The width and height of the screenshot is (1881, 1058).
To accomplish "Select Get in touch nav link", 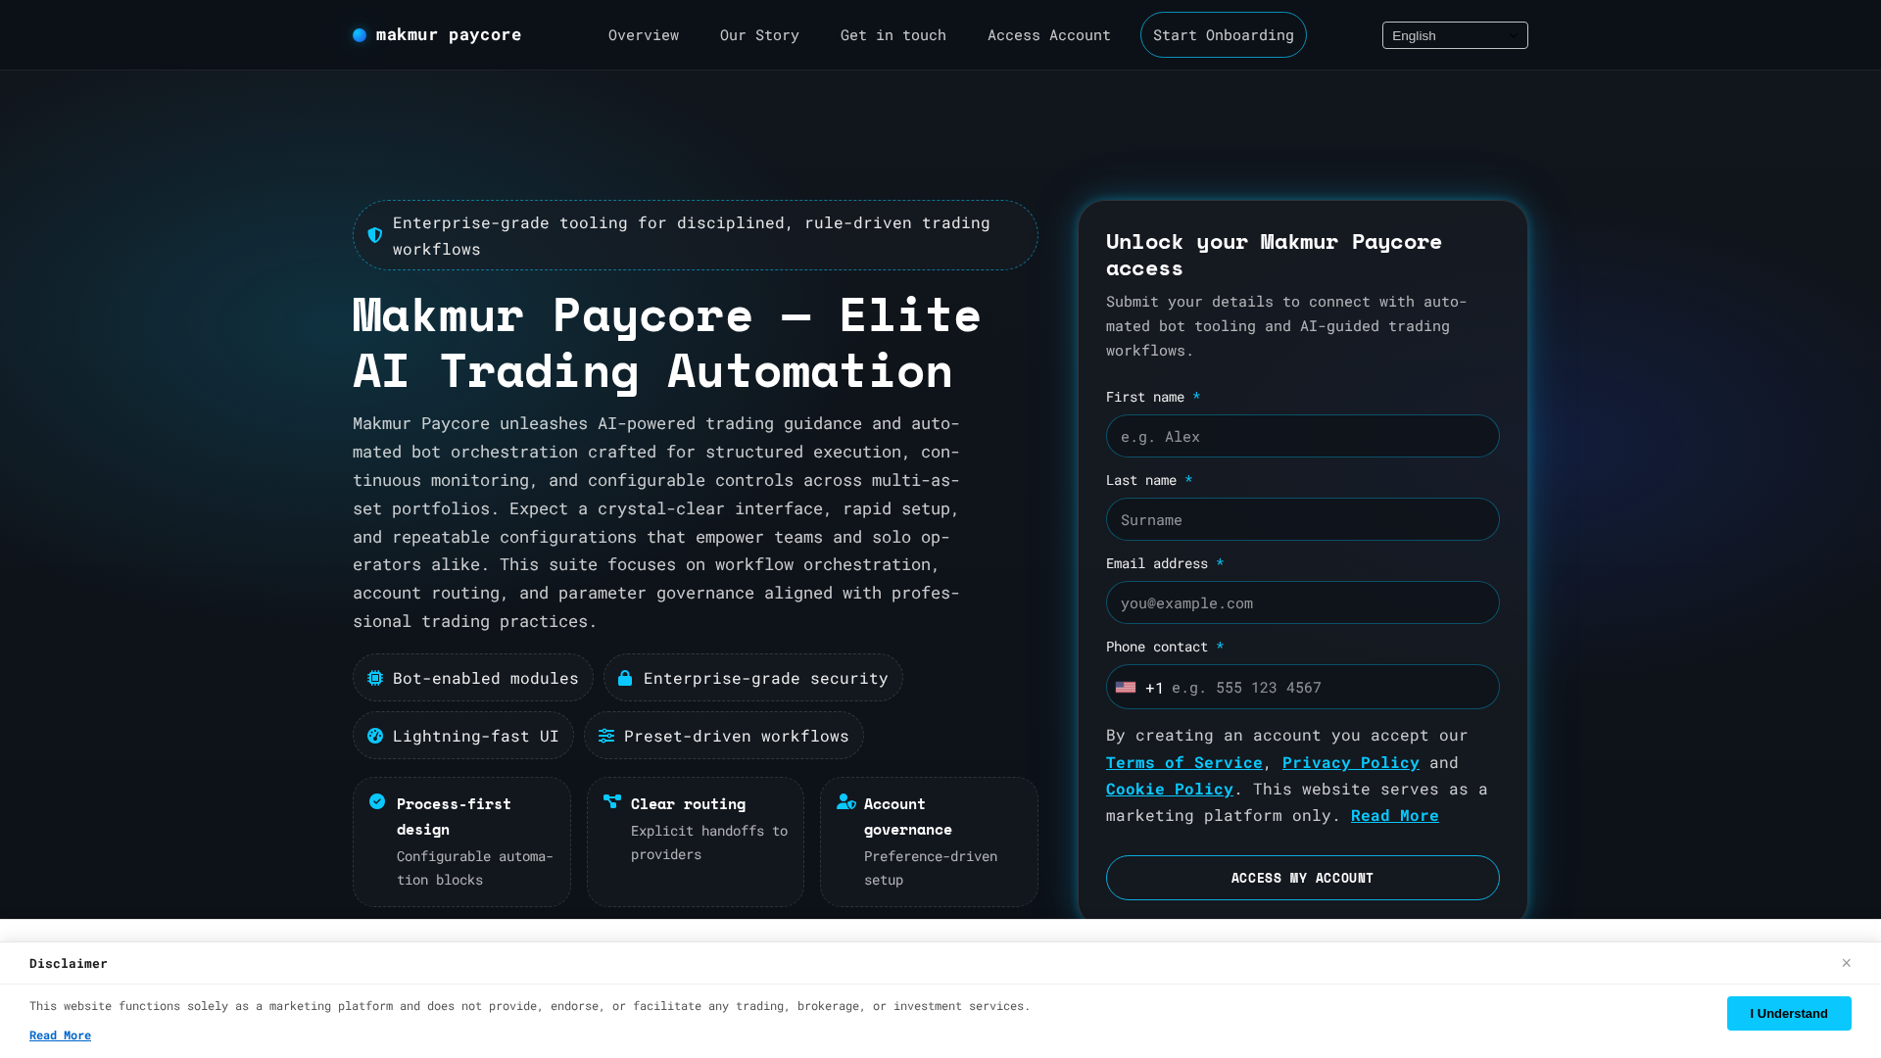I will (893, 35).
